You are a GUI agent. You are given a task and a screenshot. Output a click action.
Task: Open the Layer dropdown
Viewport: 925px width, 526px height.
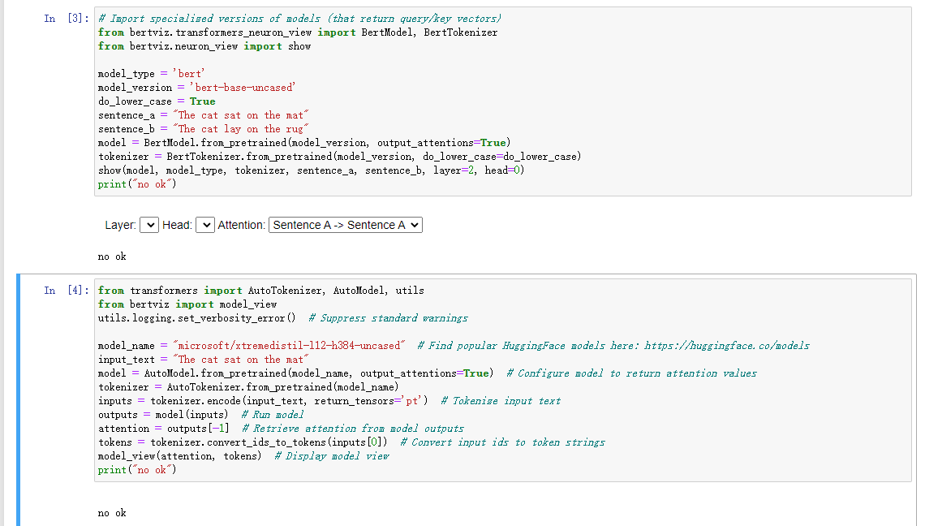click(x=148, y=225)
